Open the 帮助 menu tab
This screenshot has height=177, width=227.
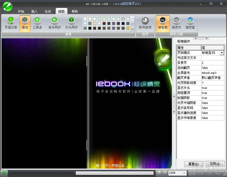coord(75,11)
